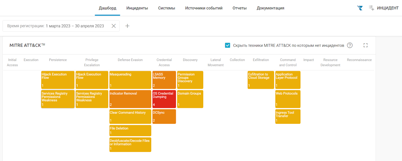The image size is (402, 161).
Task: Select the orange LSASS Memory technique
Action: click(x=164, y=80)
